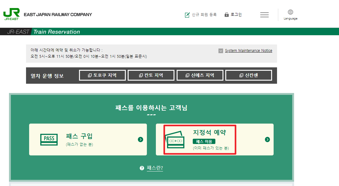Open the 패스란? help link
The image size is (339, 186).
pos(155,168)
